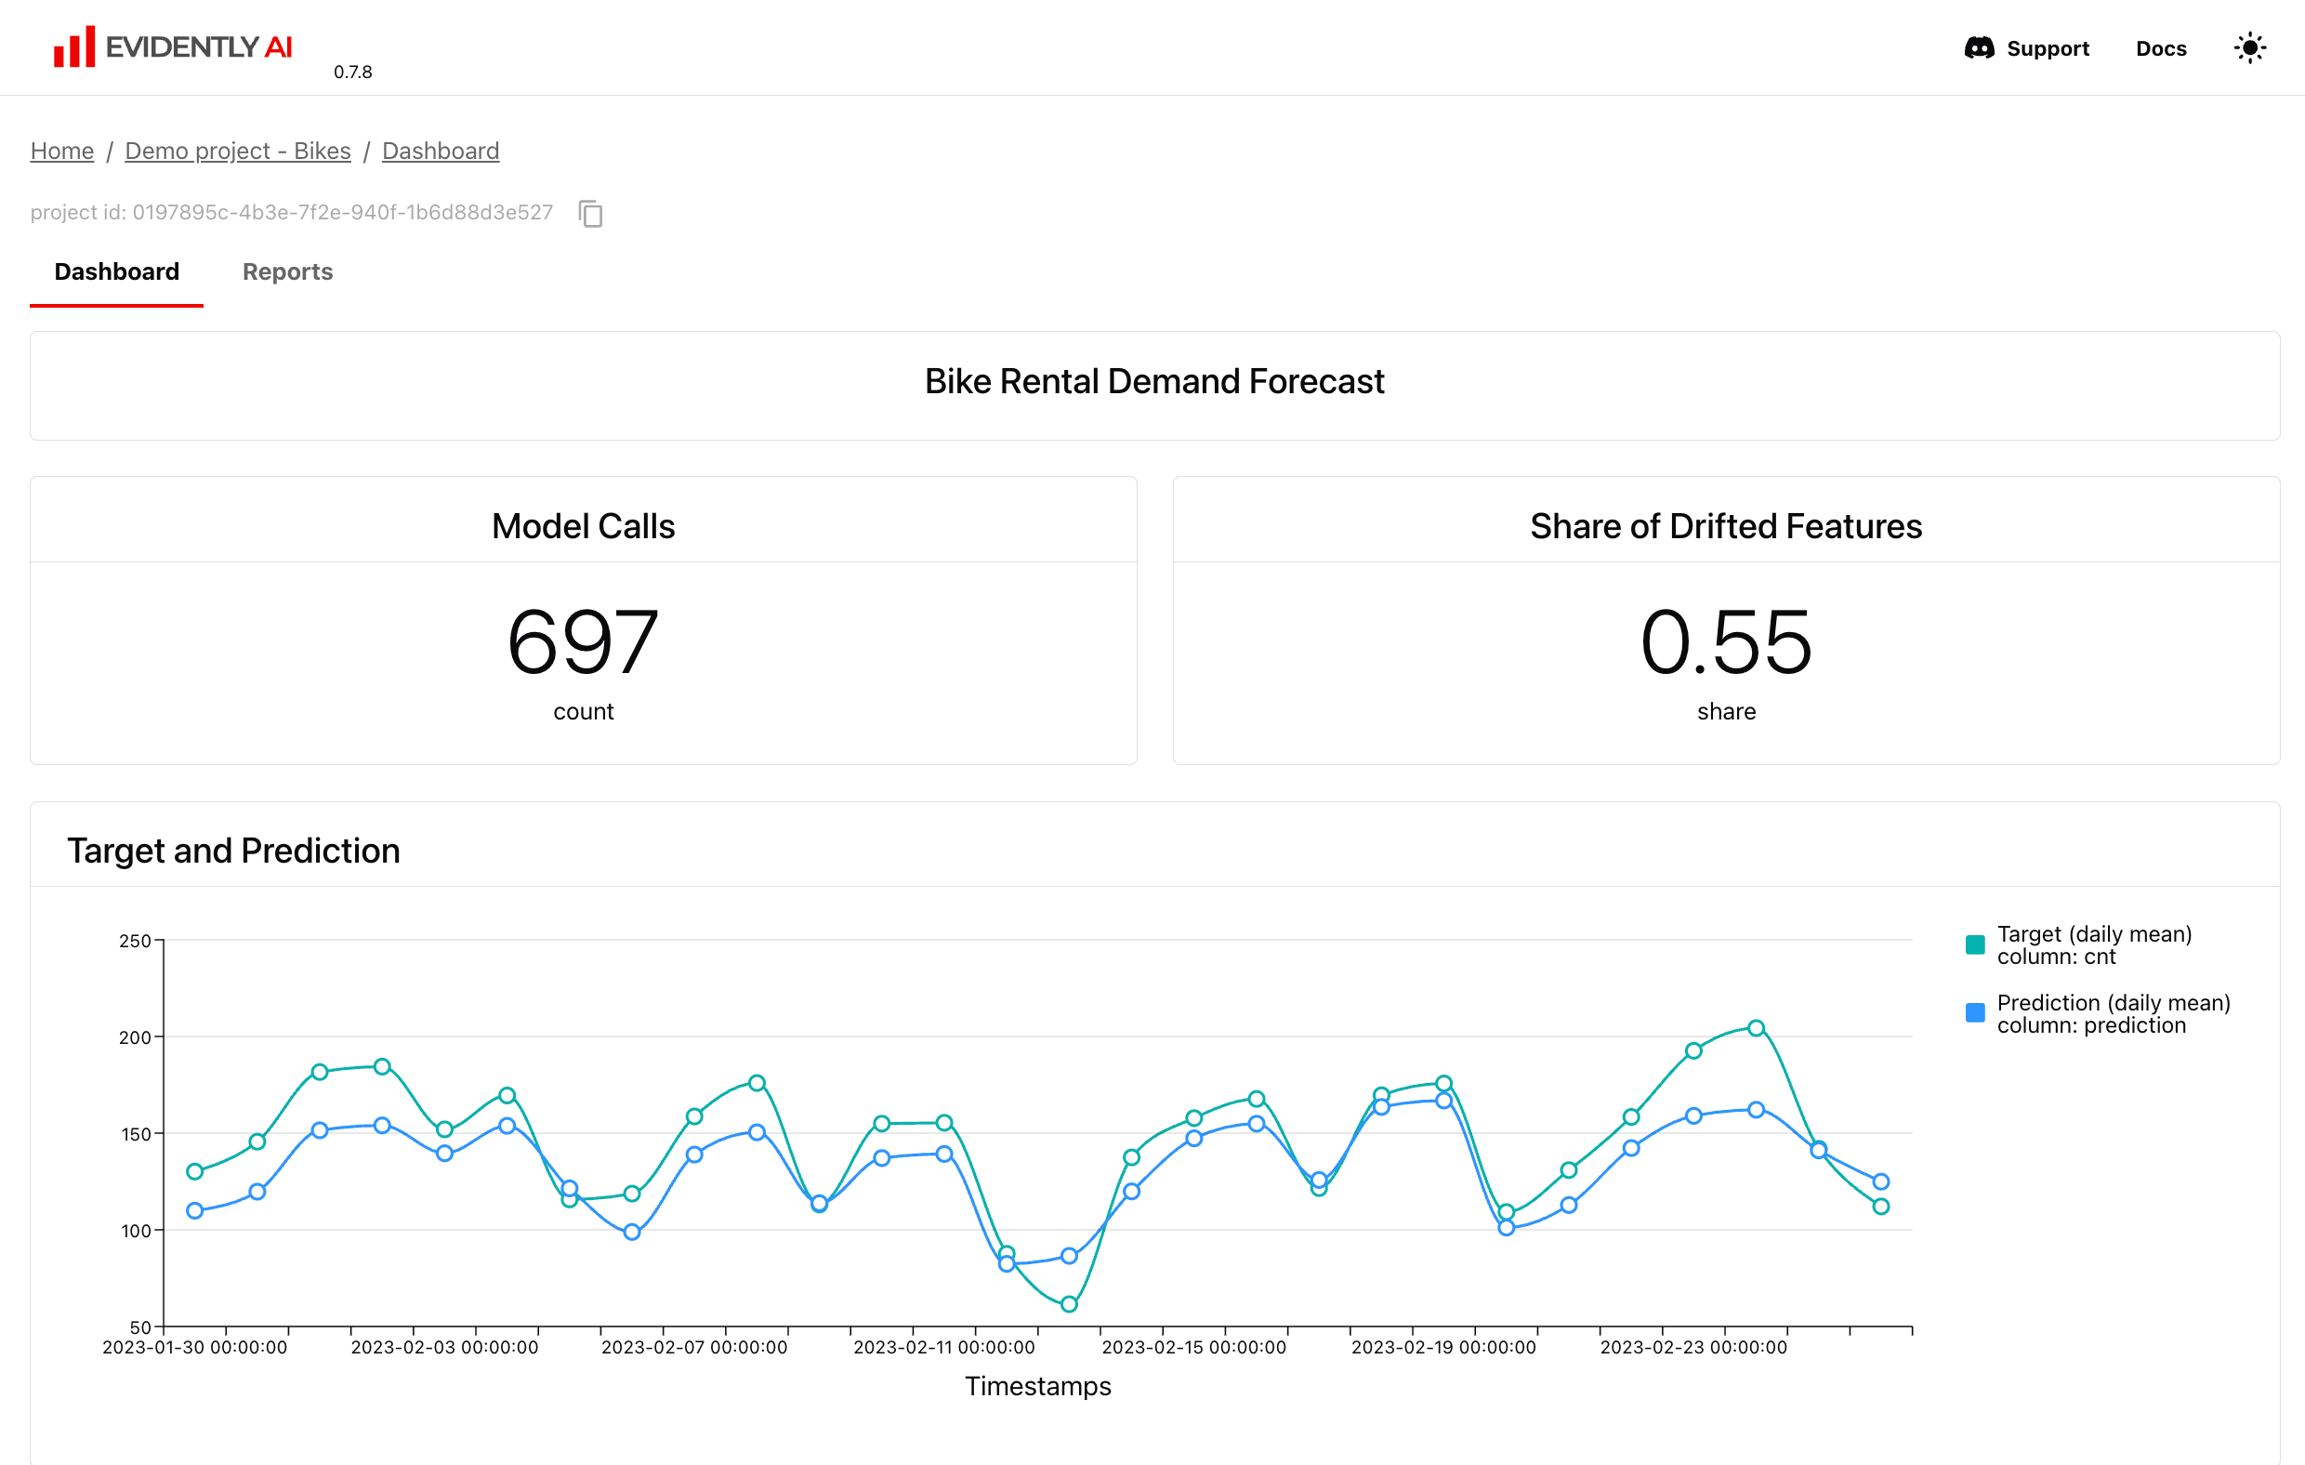Click the lowest teal Target data point
The height and width of the screenshot is (1465, 2305).
(1069, 1304)
